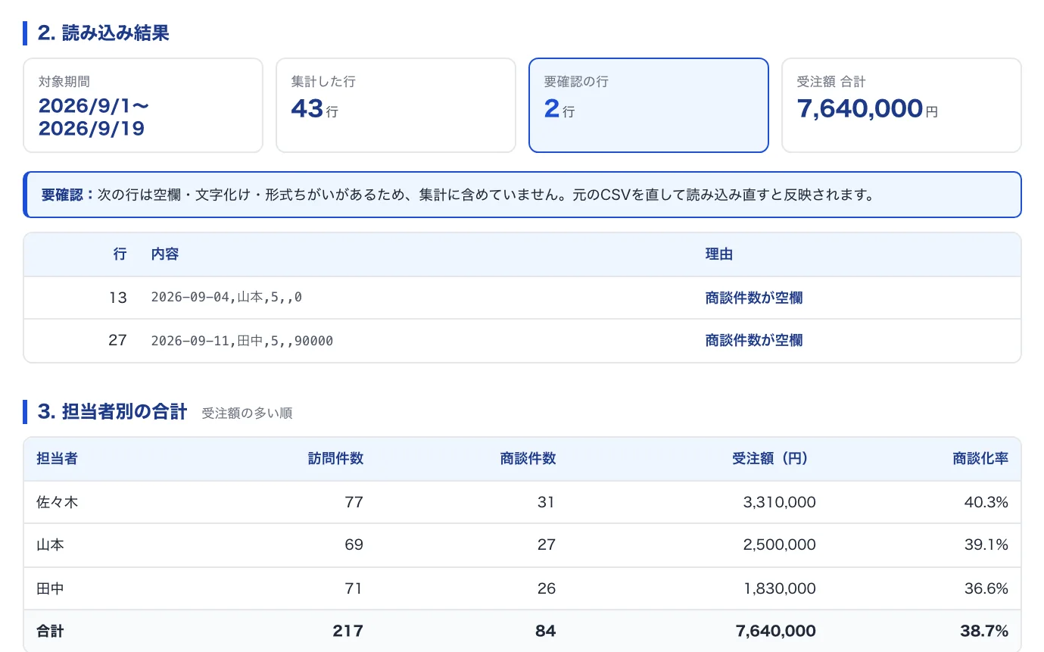Click 山本's negotiation count 27
Screen dimensions: 1044x652
[x=547, y=544]
